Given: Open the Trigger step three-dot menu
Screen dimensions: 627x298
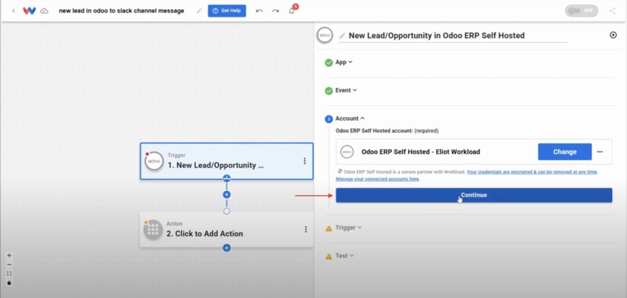Looking at the screenshot, I should pyautogui.click(x=305, y=161).
